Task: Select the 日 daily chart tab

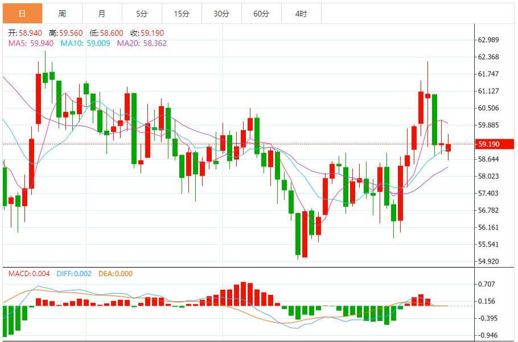Action: pyautogui.click(x=22, y=14)
